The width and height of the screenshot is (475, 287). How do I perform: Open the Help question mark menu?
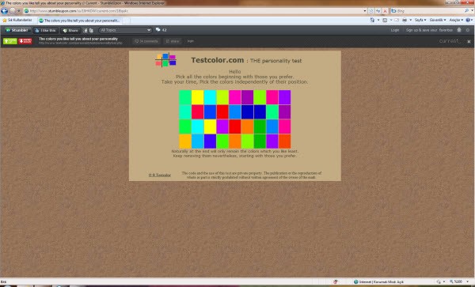point(469,20)
